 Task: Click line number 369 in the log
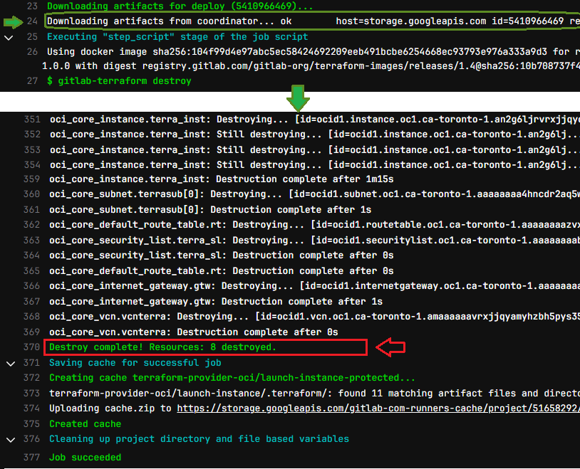coord(32,332)
